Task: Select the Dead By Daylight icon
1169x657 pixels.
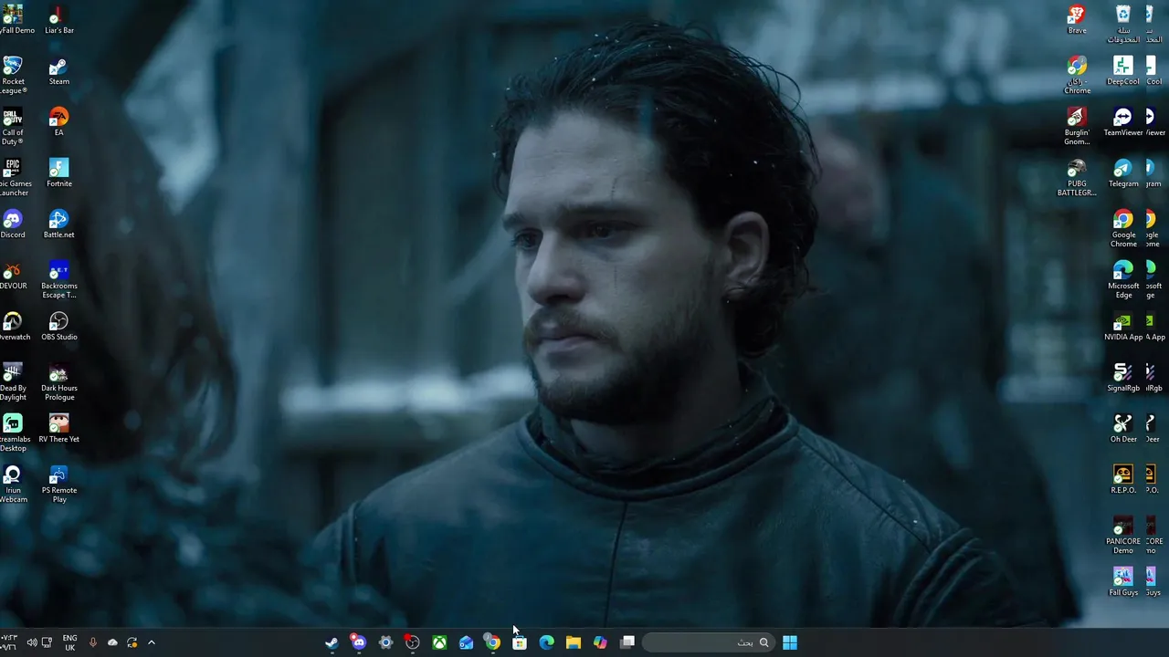Action: click(x=12, y=382)
